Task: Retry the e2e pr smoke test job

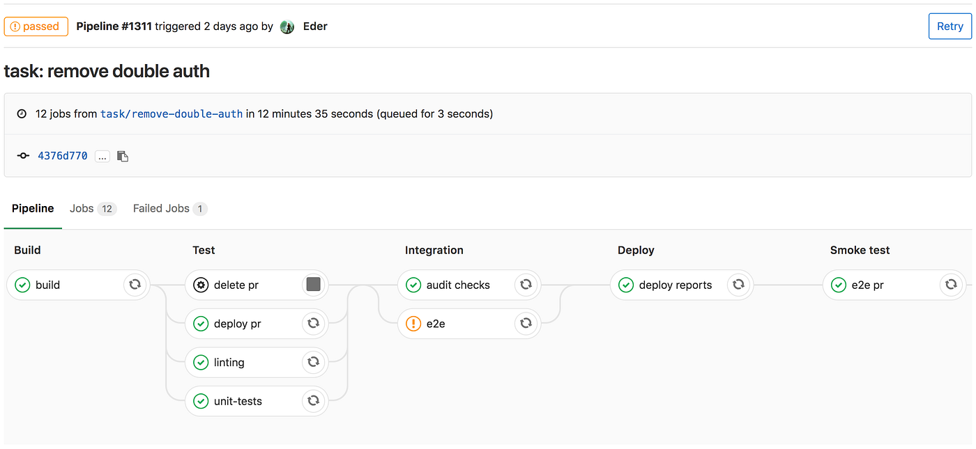Action: pyautogui.click(x=951, y=285)
